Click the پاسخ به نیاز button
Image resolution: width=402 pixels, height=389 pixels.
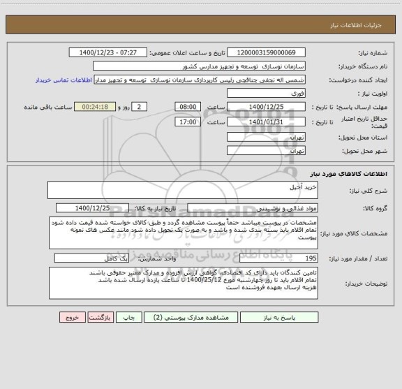pos(279,317)
